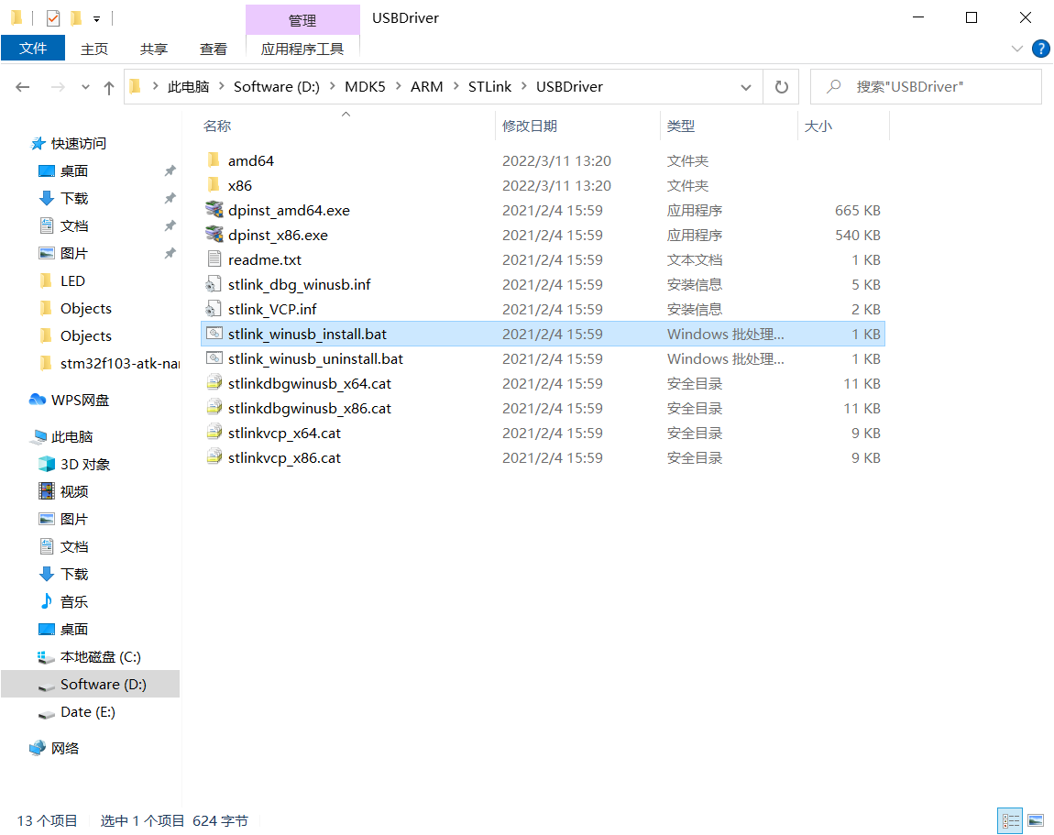The width and height of the screenshot is (1054, 835).
Task: Expand chevron after MDK5 in path
Action: pos(398,86)
